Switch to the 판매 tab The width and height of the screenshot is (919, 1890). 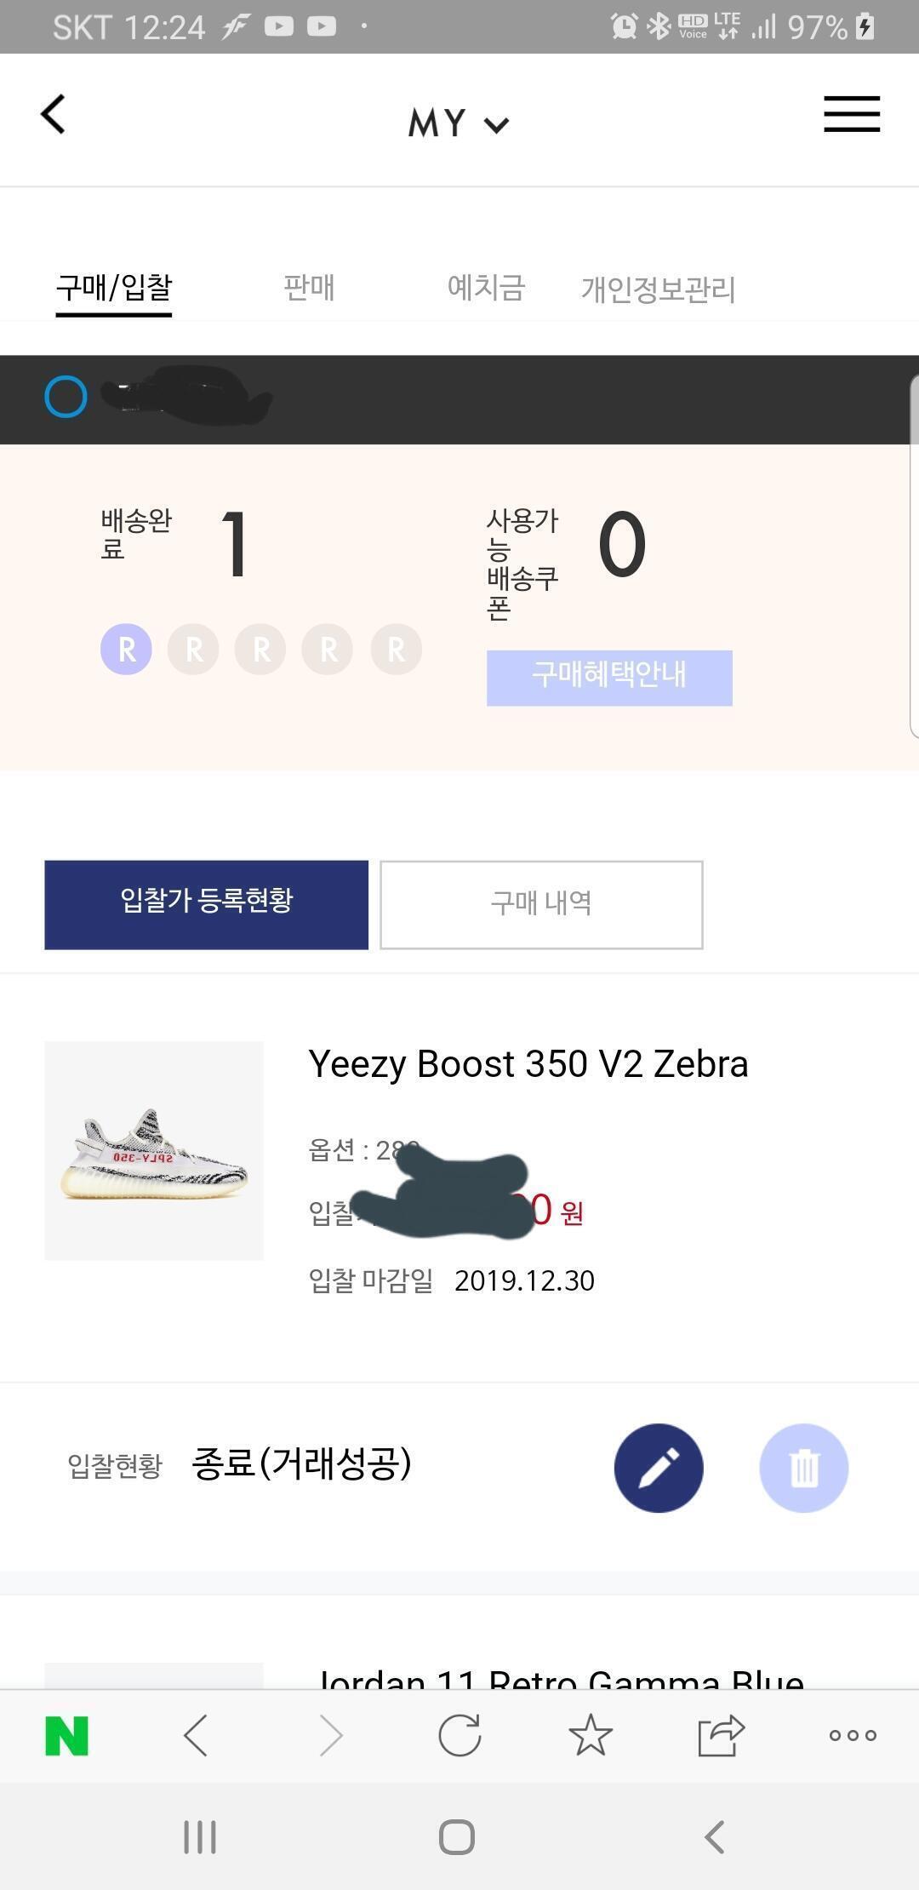309,288
